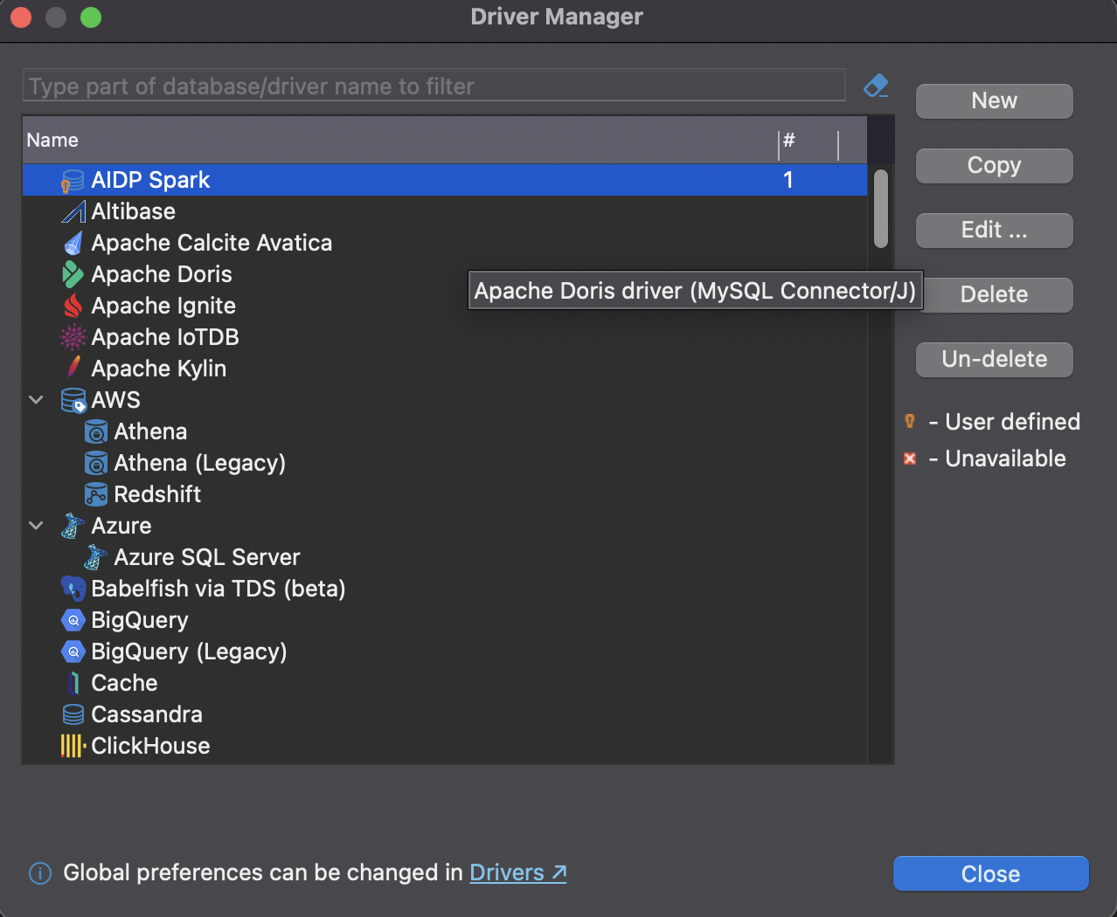
Task: Click the BigQuery hexagon icon
Action: tap(73, 621)
